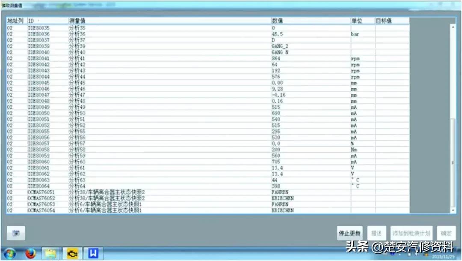Sort by the ID column header
462x261 pixels.
(48, 21)
